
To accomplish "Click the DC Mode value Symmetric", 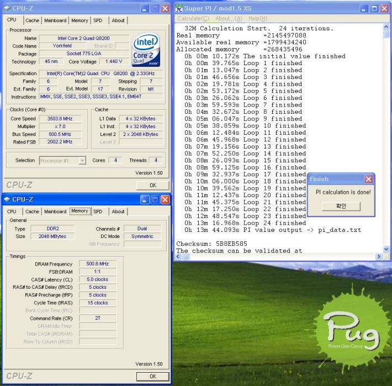I will (142, 236).
